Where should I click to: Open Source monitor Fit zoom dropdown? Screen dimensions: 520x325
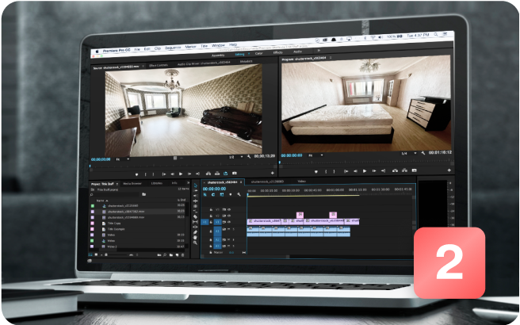122,159
